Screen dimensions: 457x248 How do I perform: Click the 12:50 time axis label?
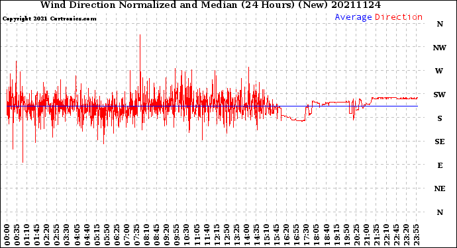(227, 235)
